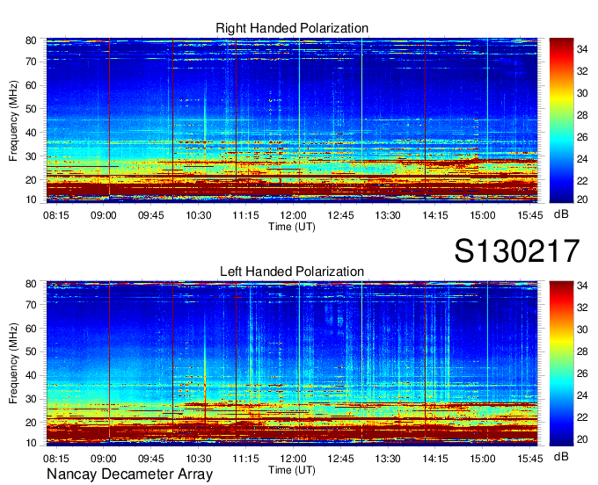The width and height of the screenshot is (598, 485).
Task: Click the 34 value on upper color bar
Action: [582, 49]
